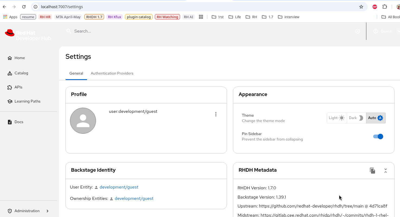The width and height of the screenshot is (400, 217).
Task: Open profile three-dot options menu
Action: pyautogui.click(x=216, y=114)
